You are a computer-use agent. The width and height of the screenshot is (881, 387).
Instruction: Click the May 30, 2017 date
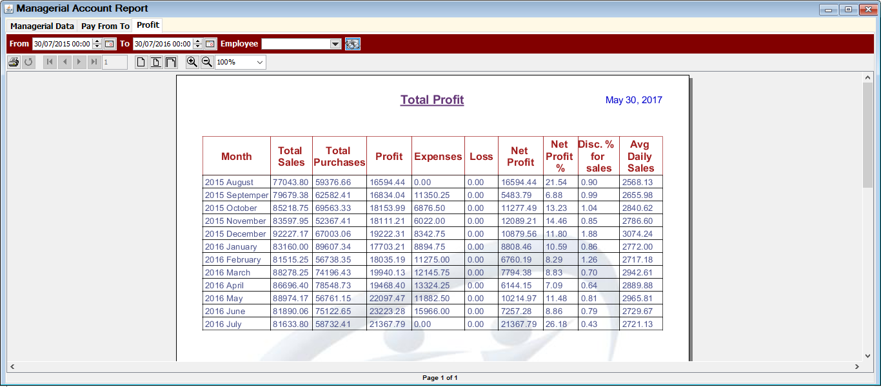633,100
